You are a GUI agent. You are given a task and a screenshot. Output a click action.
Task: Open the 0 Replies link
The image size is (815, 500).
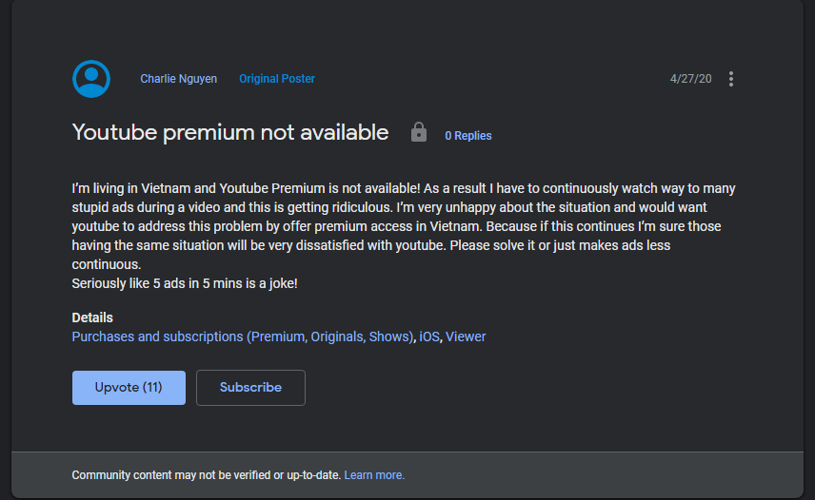pyautogui.click(x=468, y=136)
